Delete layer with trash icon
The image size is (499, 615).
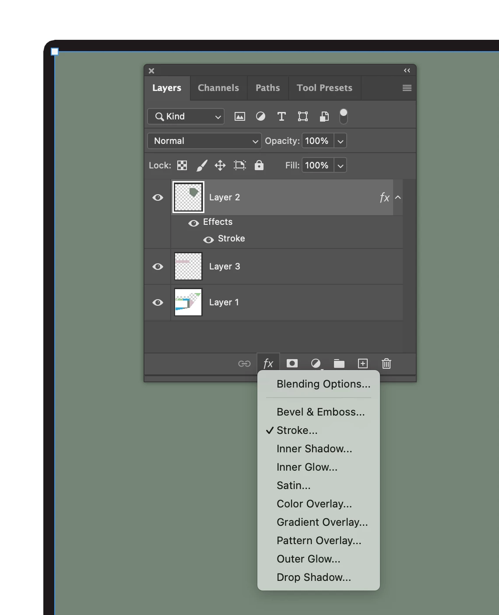click(x=387, y=363)
